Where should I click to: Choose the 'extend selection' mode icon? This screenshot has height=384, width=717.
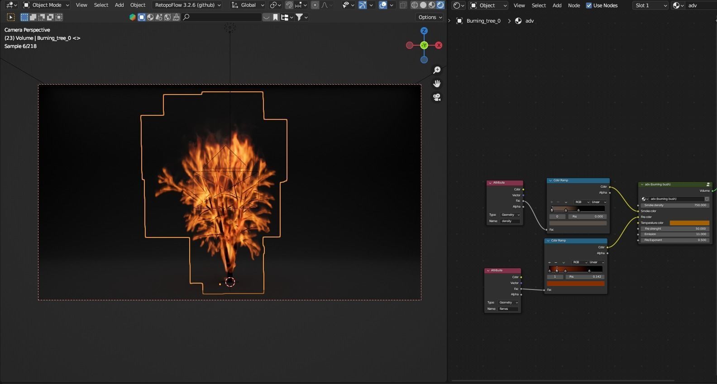(x=33, y=17)
